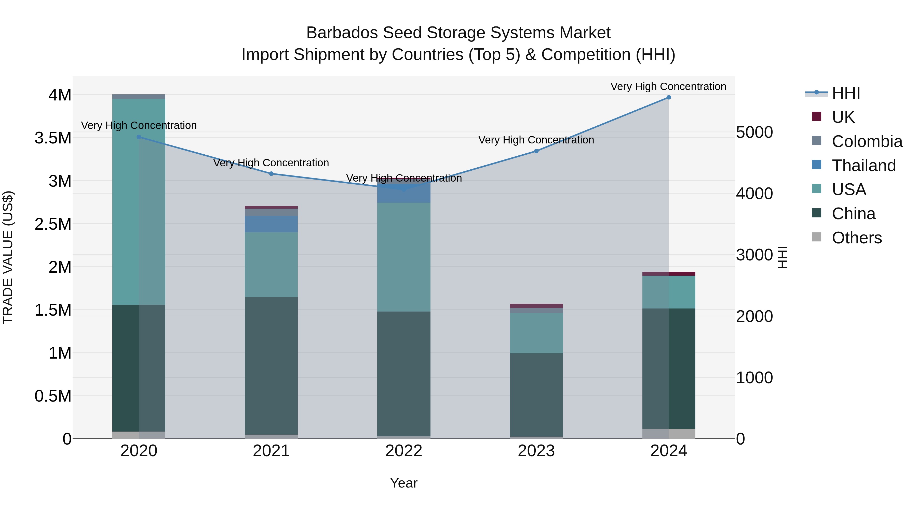Select the 2020 HHI data point
This screenshot has width=917, height=515.
point(139,137)
